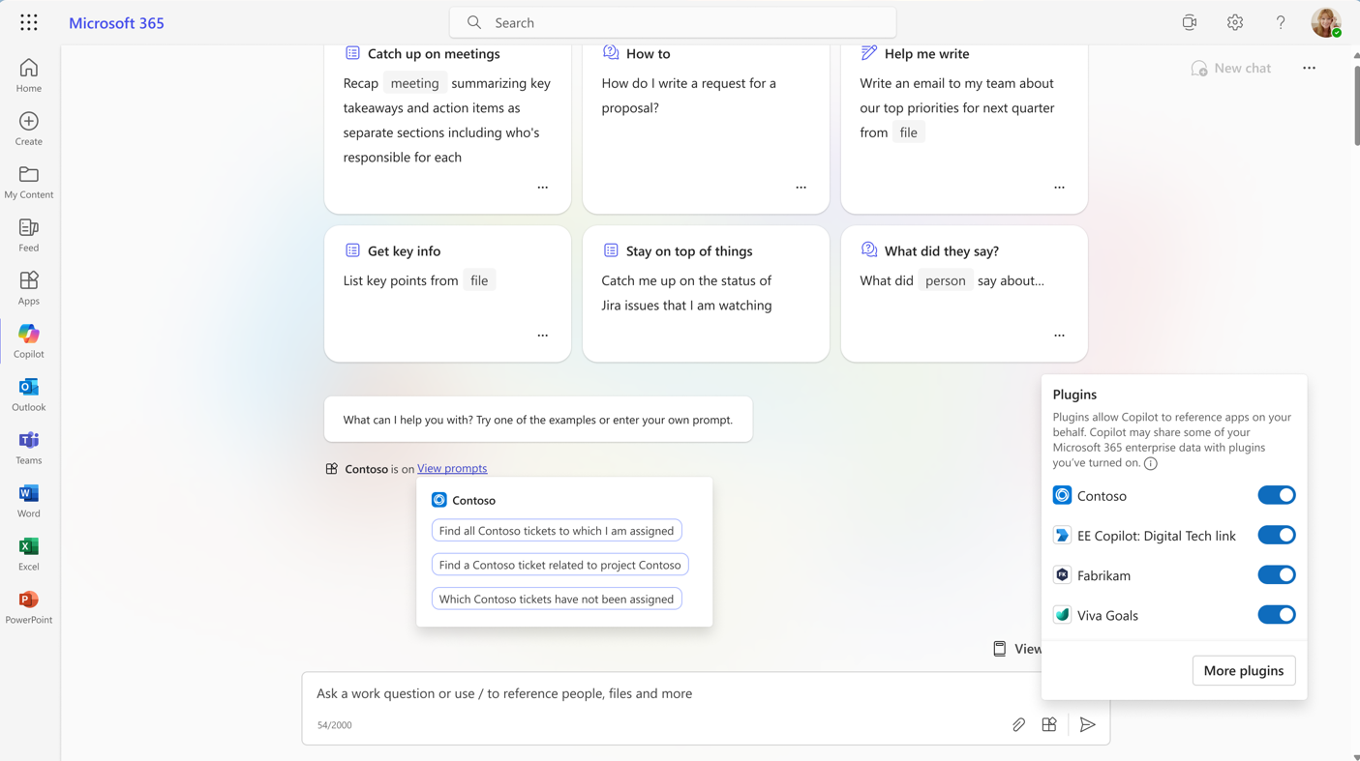Open the Help question mark
The image size is (1360, 761).
[x=1281, y=22]
